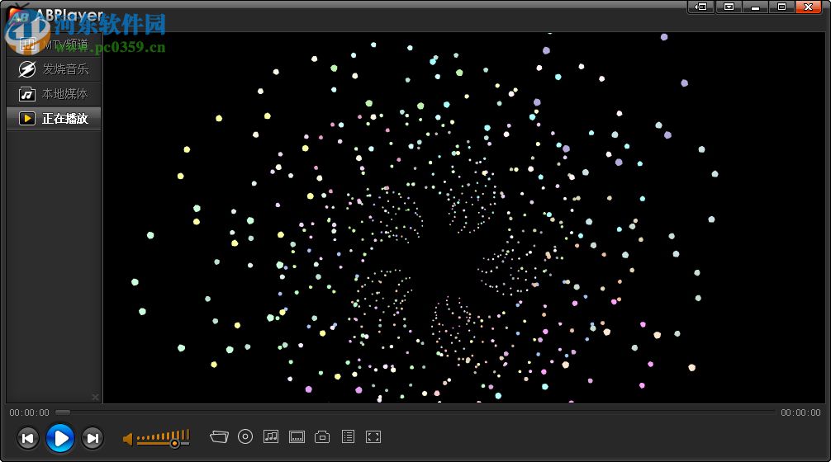Click the mini-mode arrow icon in title bar
This screenshot has width=831, height=462.
pos(700,7)
